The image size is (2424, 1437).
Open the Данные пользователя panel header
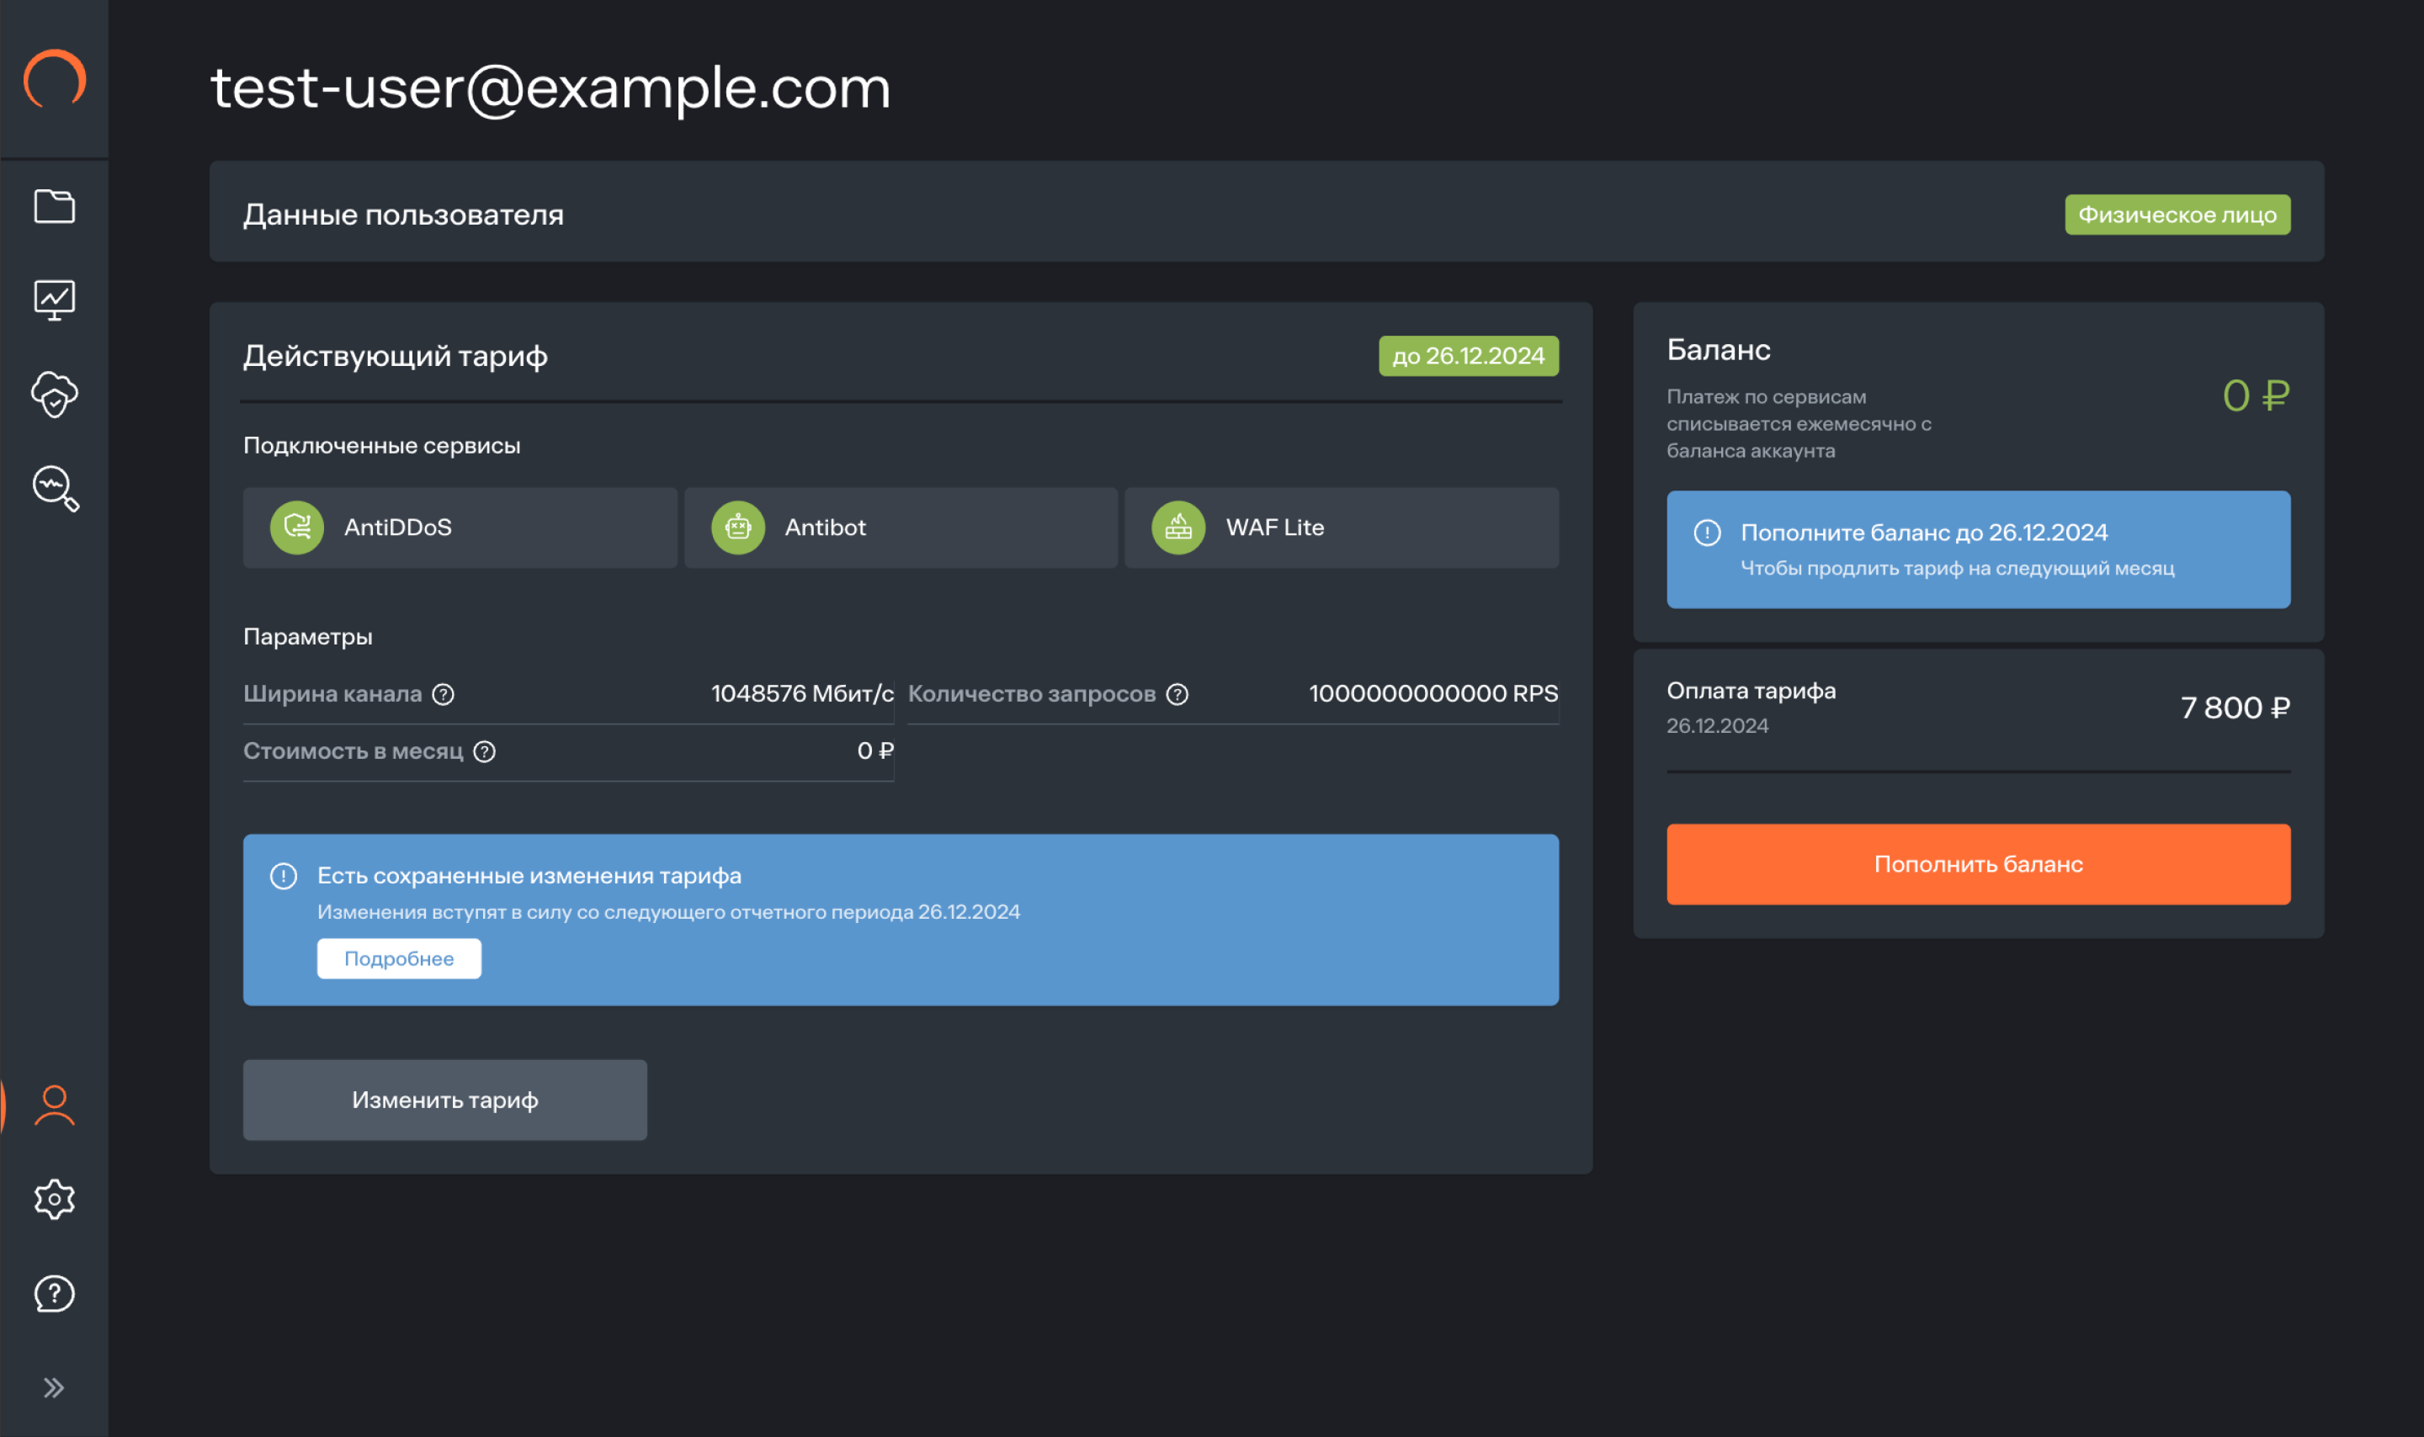1267,212
